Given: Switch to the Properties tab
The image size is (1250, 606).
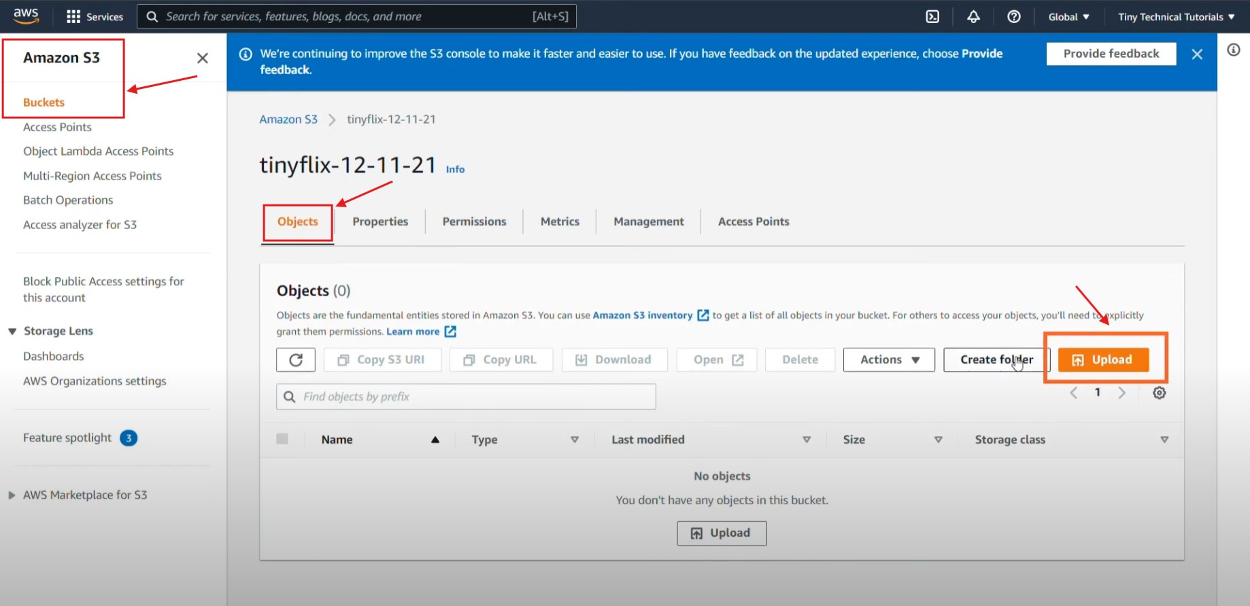Looking at the screenshot, I should (380, 221).
